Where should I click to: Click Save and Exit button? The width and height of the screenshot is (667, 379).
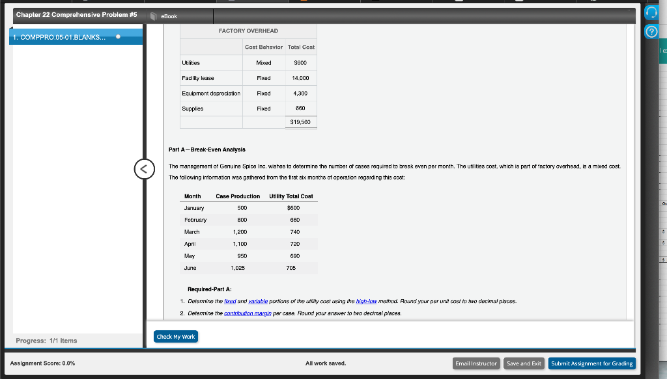(x=524, y=363)
